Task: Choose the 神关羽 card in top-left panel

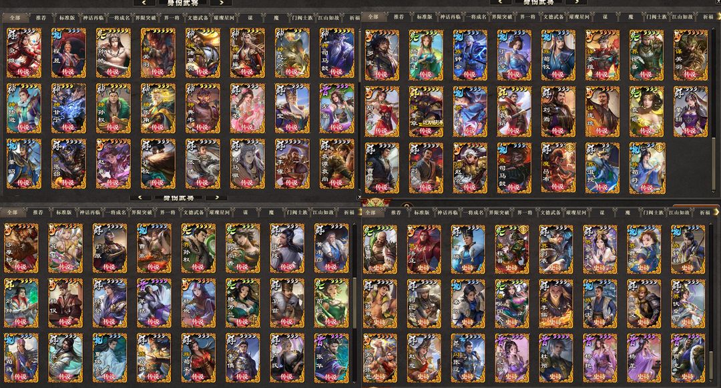Action: 158,53
